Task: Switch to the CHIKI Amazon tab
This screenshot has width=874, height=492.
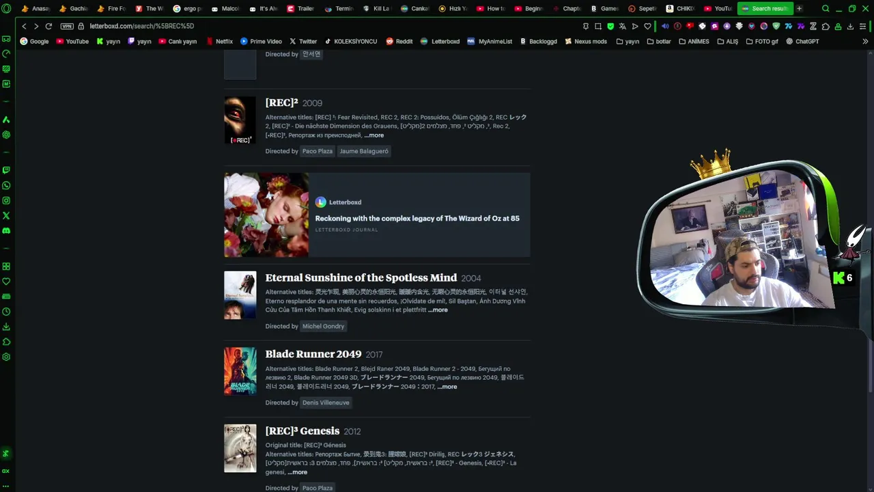Action: click(x=679, y=9)
